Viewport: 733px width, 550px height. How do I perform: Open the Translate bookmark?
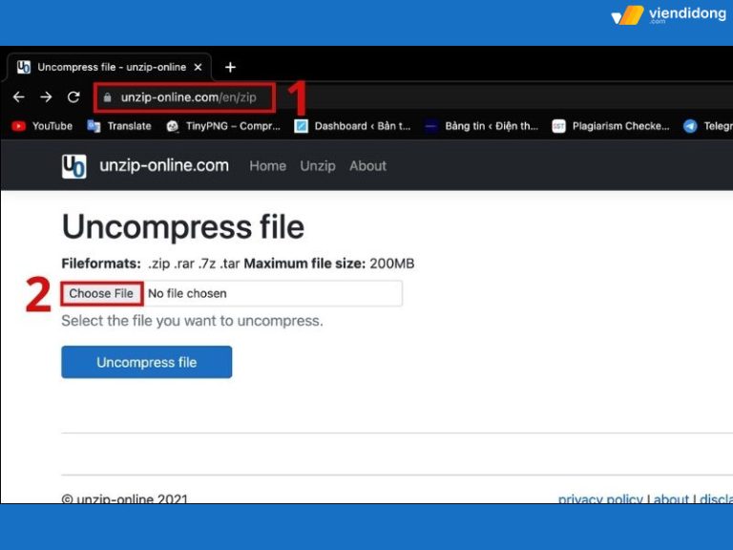tap(119, 126)
